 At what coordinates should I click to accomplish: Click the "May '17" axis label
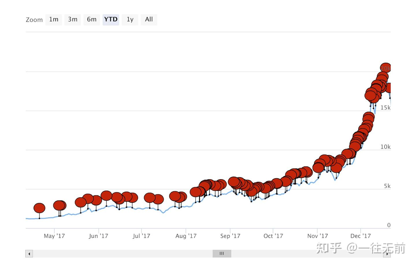coord(54,236)
